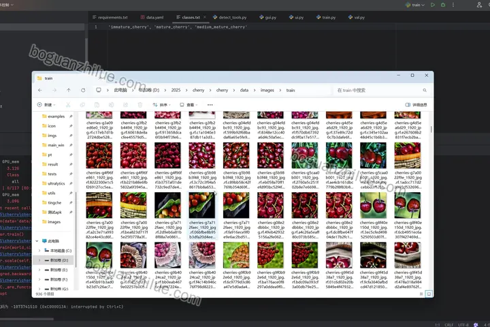This screenshot has height=327, width=490.
Task: Click the pin icon beside tingche folder
Action: [x=71, y=203]
